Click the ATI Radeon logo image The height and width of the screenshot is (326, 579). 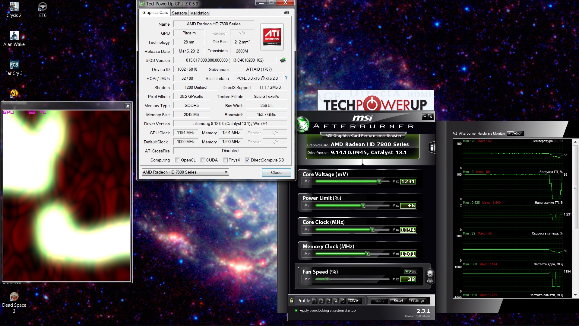(272, 37)
